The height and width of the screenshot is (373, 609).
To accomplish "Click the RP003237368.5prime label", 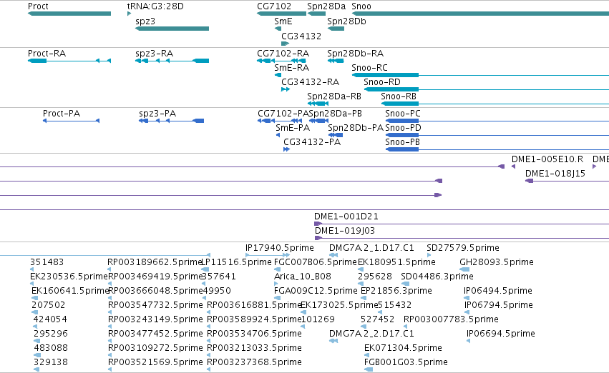I will click(254, 362).
